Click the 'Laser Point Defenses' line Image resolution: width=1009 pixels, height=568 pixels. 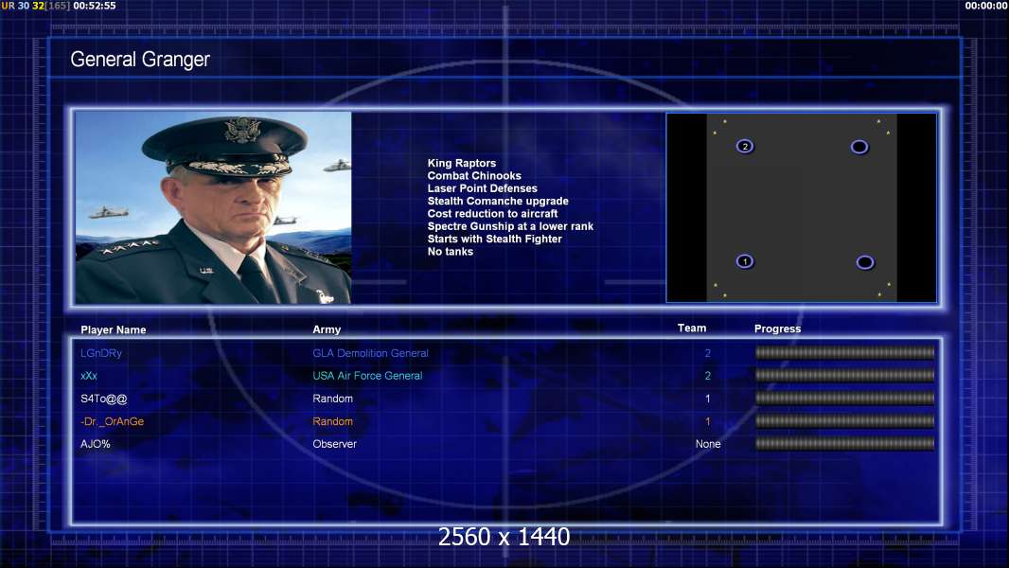click(482, 188)
